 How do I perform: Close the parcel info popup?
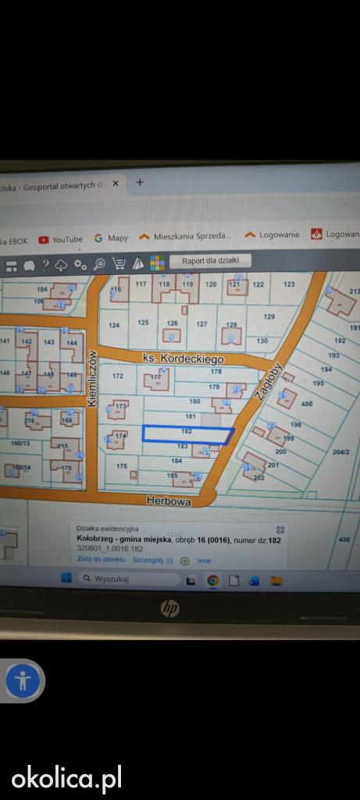tap(280, 530)
